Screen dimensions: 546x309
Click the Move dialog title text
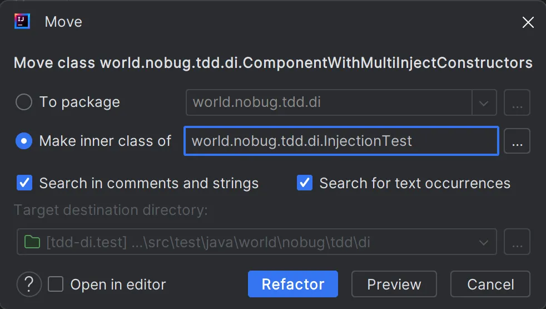click(x=63, y=22)
